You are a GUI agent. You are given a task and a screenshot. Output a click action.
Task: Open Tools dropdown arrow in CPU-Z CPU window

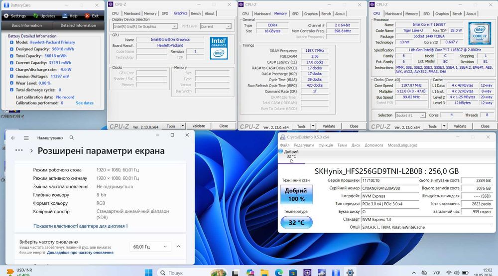444,126
